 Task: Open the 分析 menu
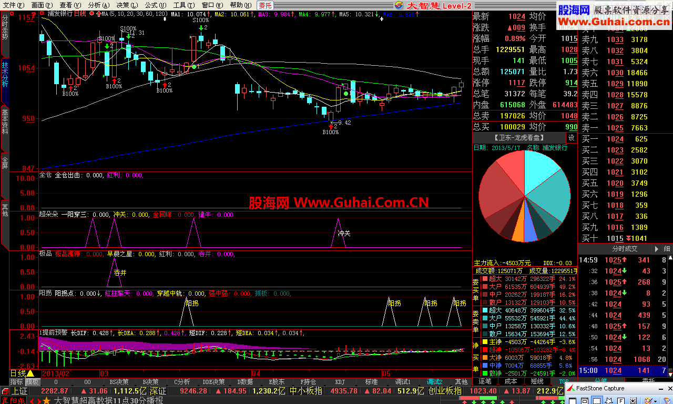coord(98,5)
